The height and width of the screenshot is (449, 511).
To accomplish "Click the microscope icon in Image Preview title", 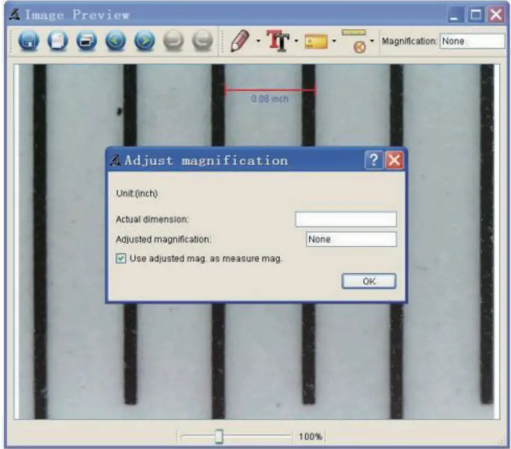I will coord(14,14).
